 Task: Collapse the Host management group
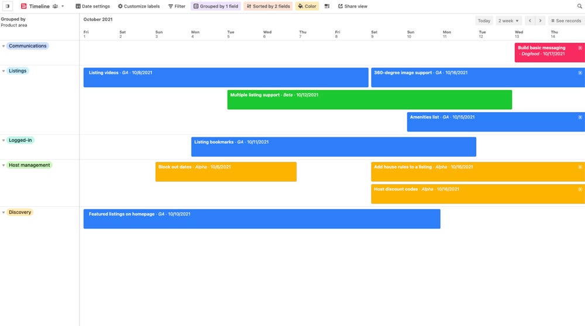click(x=4, y=165)
